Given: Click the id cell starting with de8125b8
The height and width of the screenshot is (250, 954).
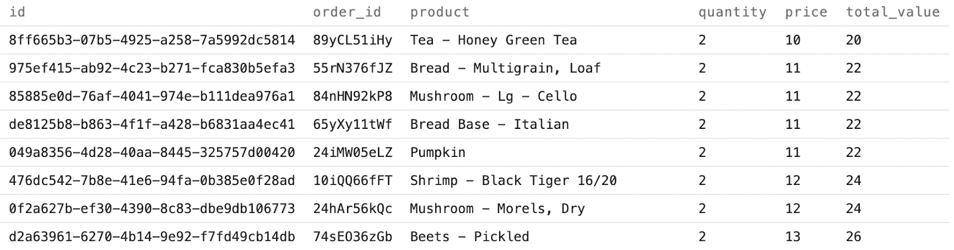Looking at the screenshot, I should click(151, 124).
